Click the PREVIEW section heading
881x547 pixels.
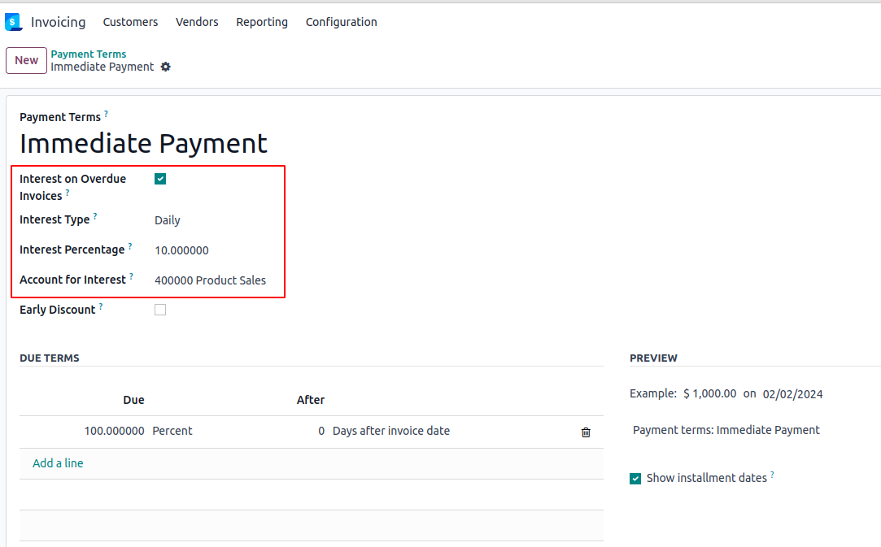653,358
